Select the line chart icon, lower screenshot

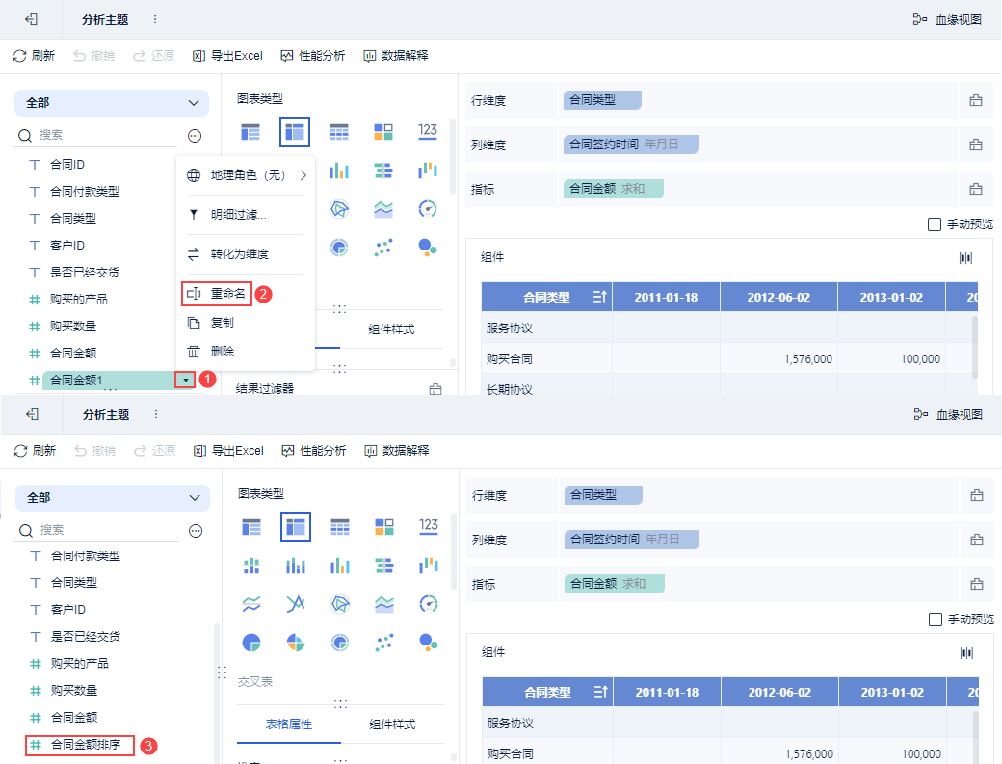251,604
